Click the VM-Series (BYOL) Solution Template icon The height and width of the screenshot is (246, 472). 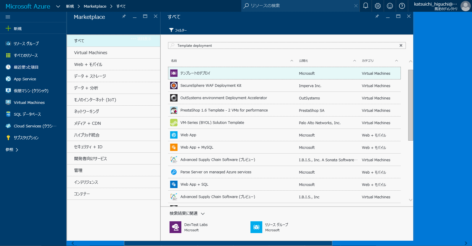[x=174, y=122]
